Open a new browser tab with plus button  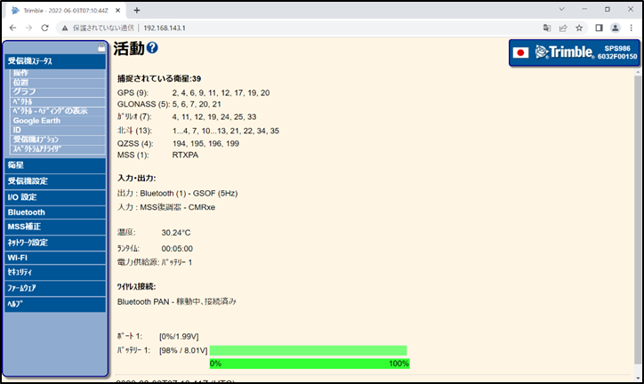136,10
